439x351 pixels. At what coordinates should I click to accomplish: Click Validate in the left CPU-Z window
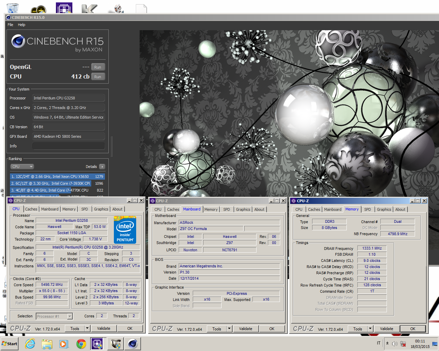[x=104, y=328]
